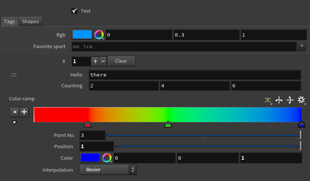Open the Shapes tab

pyautogui.click(x=31, y=21)
